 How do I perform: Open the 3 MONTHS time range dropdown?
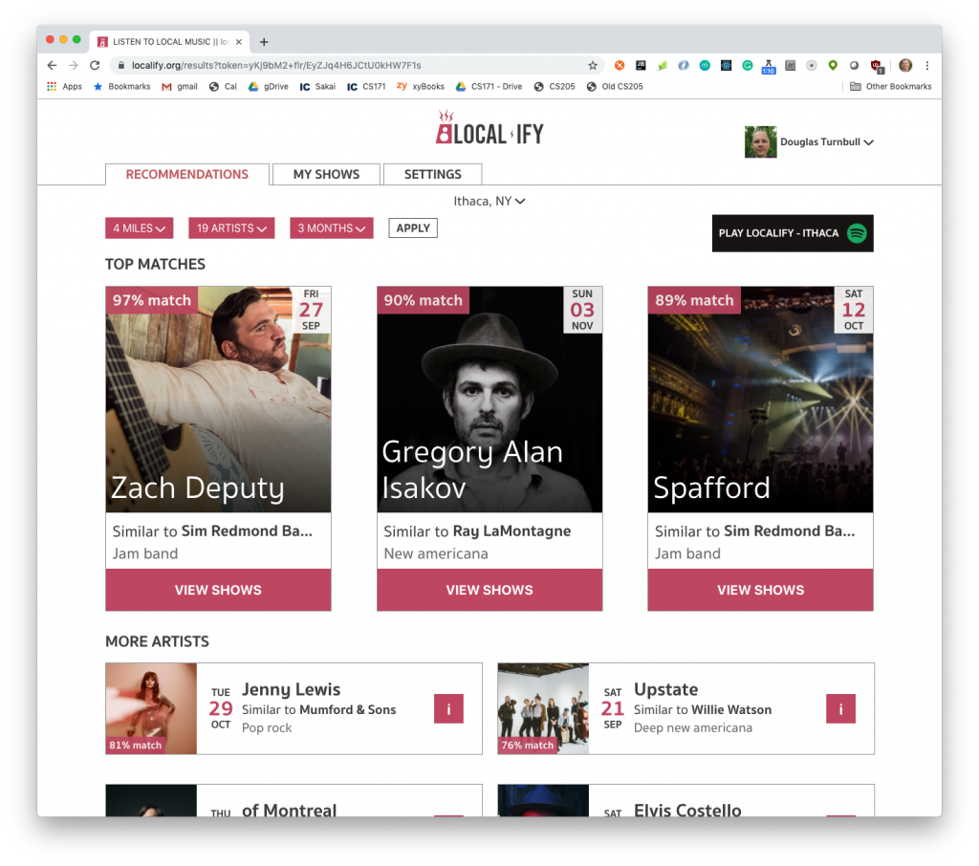(x=332, y=227)
